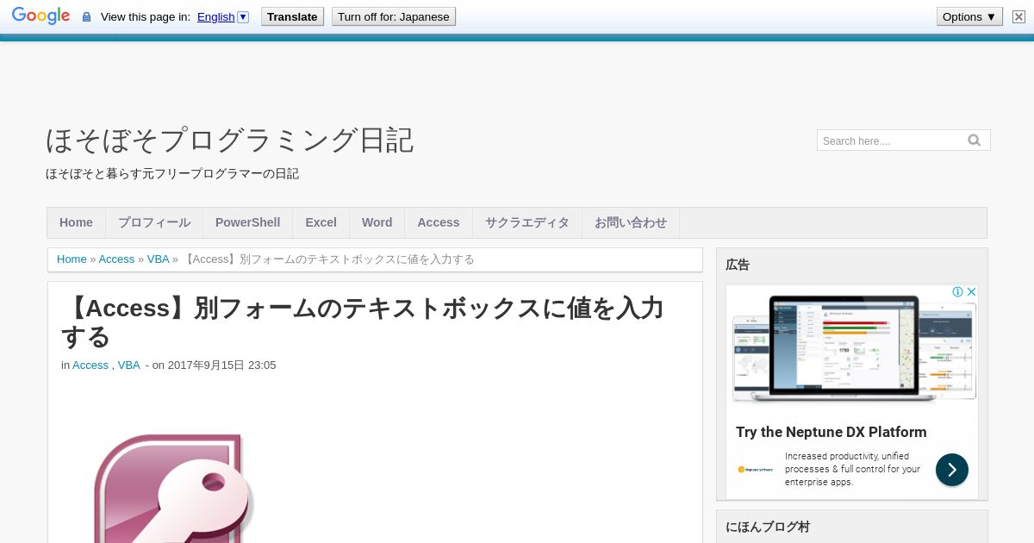Click the にほんブログ村 sidebar heading
The image size is (1034, 543).
[x=768, y=527]
